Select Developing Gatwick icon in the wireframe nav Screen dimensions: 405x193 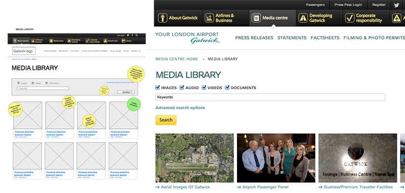point(69,41)
